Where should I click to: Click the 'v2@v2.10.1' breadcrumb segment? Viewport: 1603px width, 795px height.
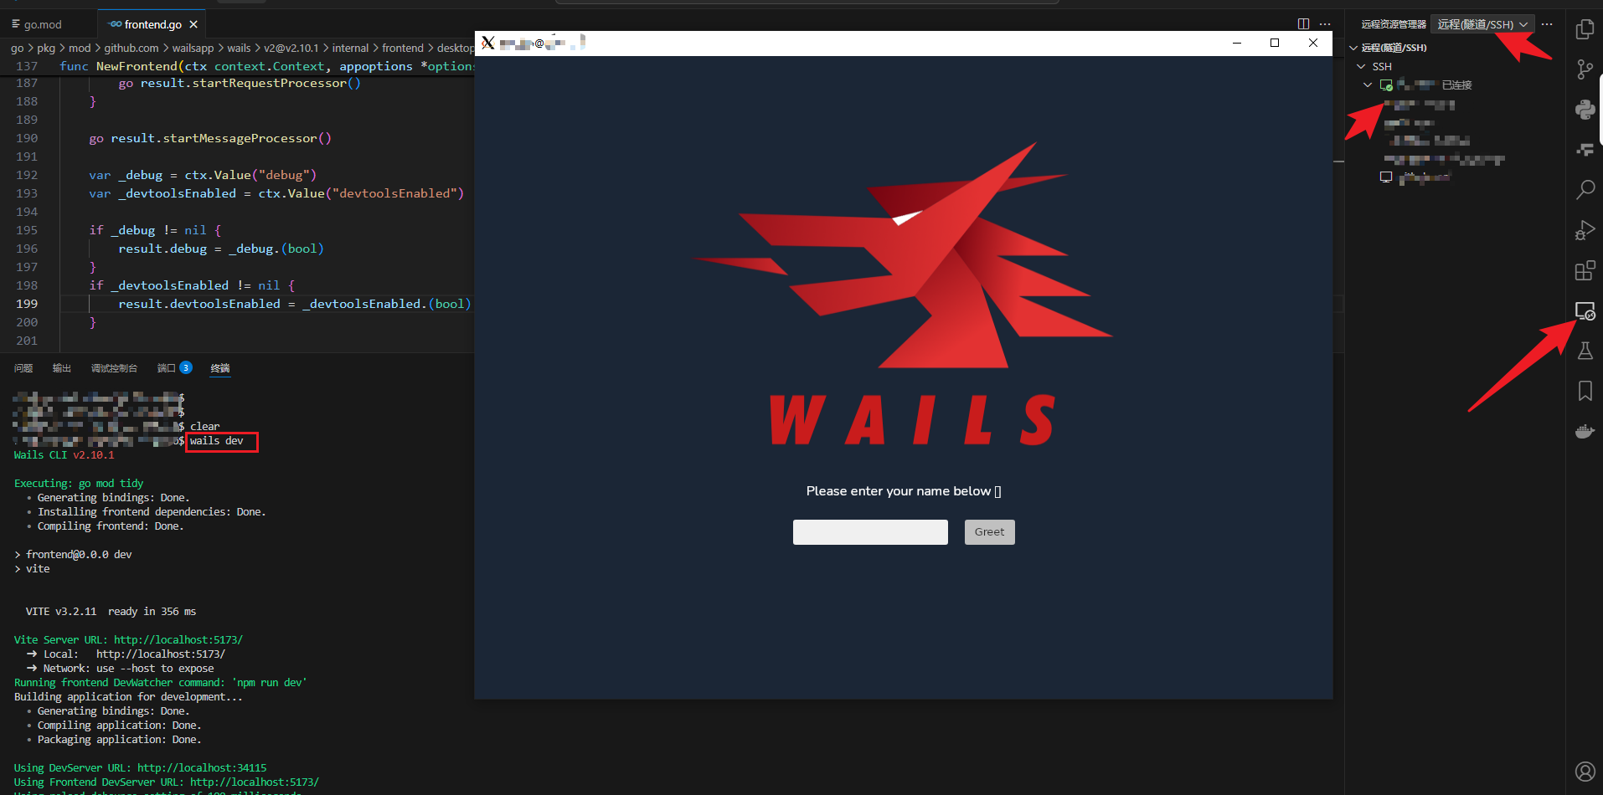coord(291,48)
